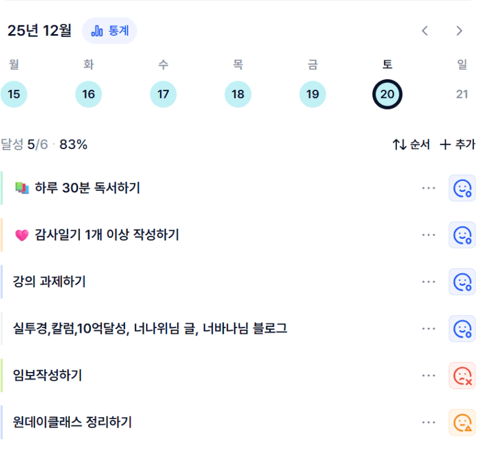
Task: Toggle the orange face for 원데이클래스 정리하기
Action: click(462, 422)
